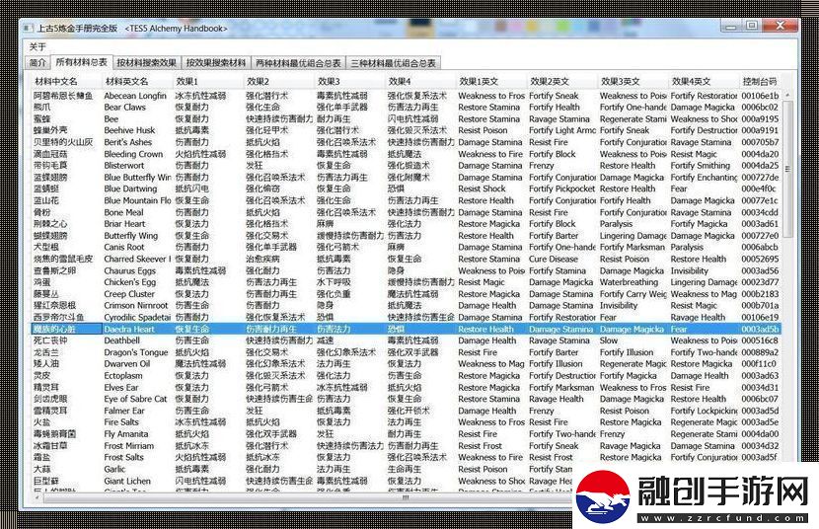Switch to the 简介 tab
819x529 pixels.
coord(37,63)
